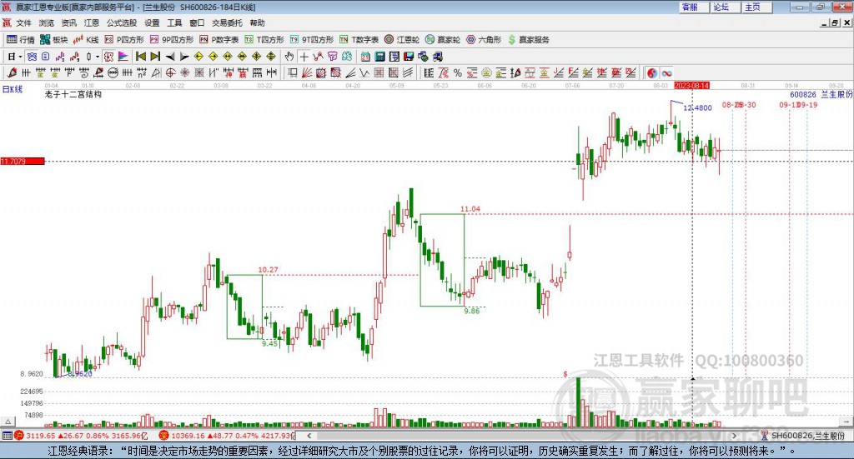Open the 窗口 menu
854x459 pixels.
click(197, 22)
